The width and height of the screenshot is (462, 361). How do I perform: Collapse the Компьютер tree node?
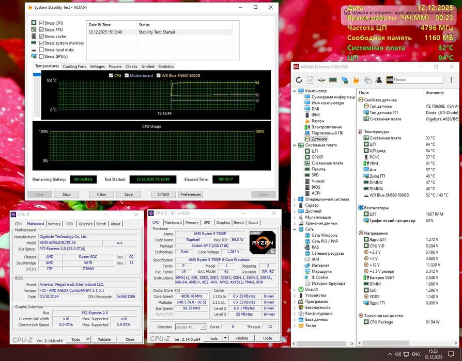295,91
